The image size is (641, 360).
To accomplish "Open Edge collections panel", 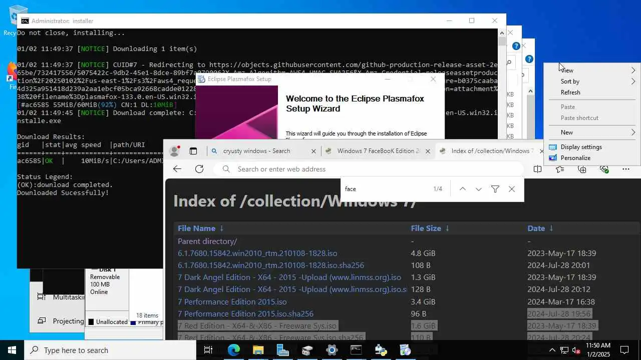I will click(x=582, y=169).
